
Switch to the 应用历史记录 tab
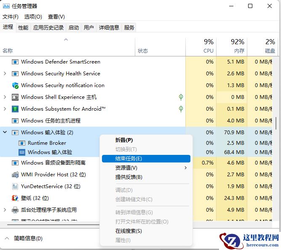[x=48, y=28]
